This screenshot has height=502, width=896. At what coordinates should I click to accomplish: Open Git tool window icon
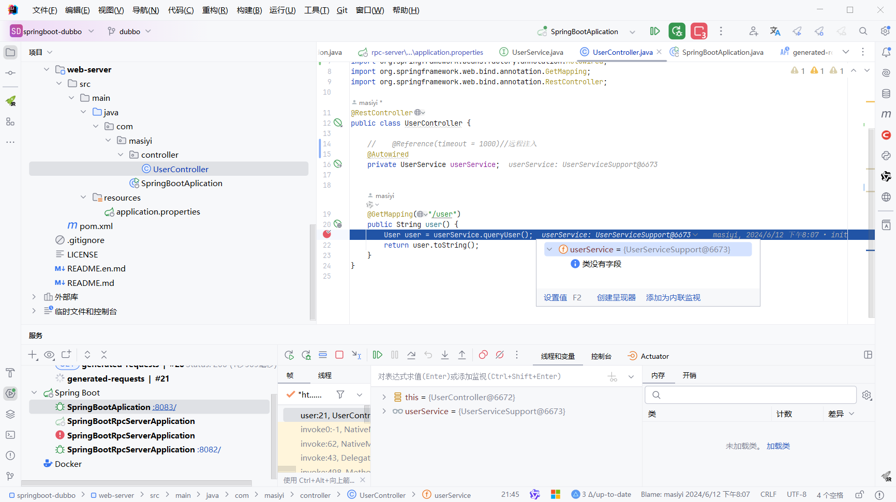coord(10,476)
